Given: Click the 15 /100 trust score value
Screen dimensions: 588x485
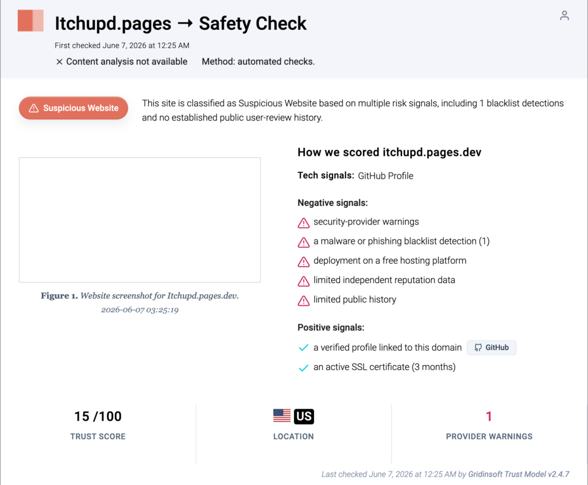Looking at the screenshot, I should [x=98, y=416].
